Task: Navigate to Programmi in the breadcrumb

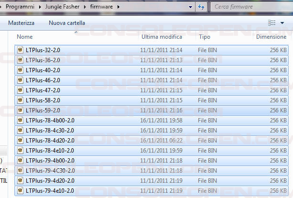Action: [19, 7]
